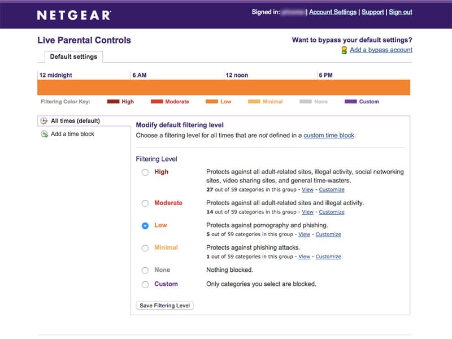Click the Add a bypass account link
Viewport: 452px width, 339px height.
point(381,50)
